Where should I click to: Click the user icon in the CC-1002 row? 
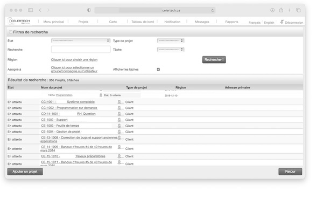tap(120, 108)
